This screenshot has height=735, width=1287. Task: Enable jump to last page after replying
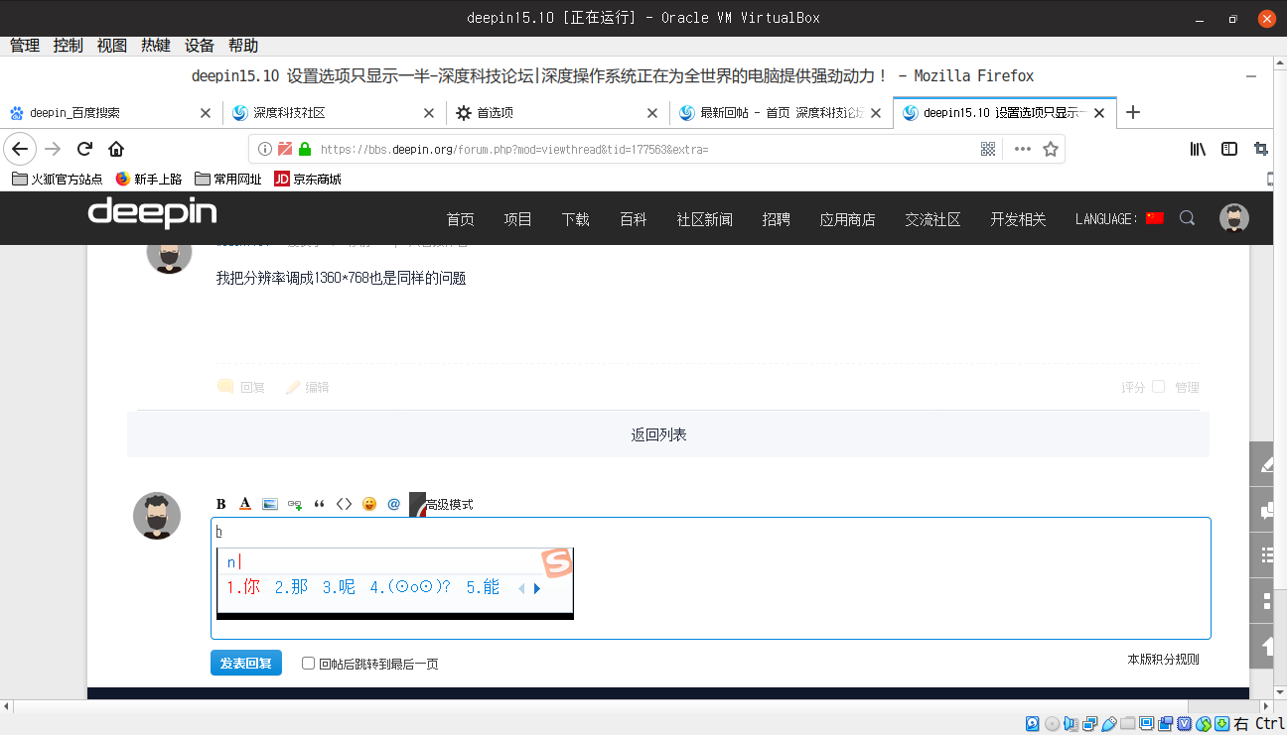click(308, 663)
